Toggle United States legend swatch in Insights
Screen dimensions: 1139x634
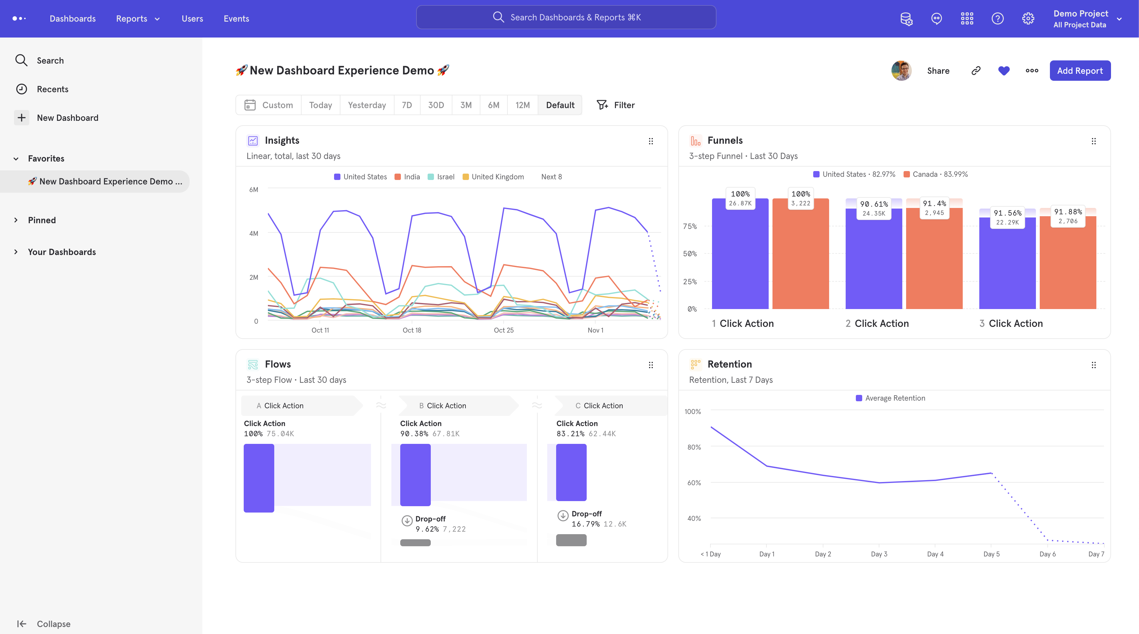(337, 177)
